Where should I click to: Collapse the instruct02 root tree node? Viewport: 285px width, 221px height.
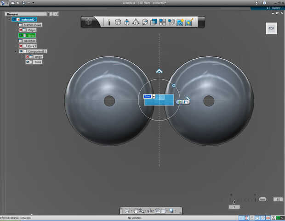pos(9,19)
